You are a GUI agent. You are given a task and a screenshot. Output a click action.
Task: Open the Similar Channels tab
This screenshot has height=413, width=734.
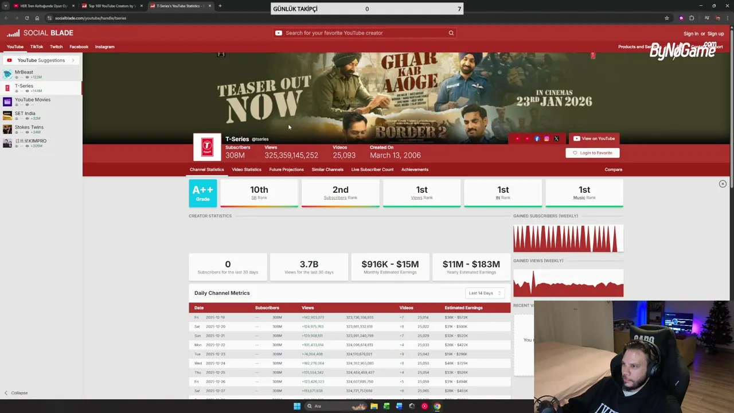point(327,169)
